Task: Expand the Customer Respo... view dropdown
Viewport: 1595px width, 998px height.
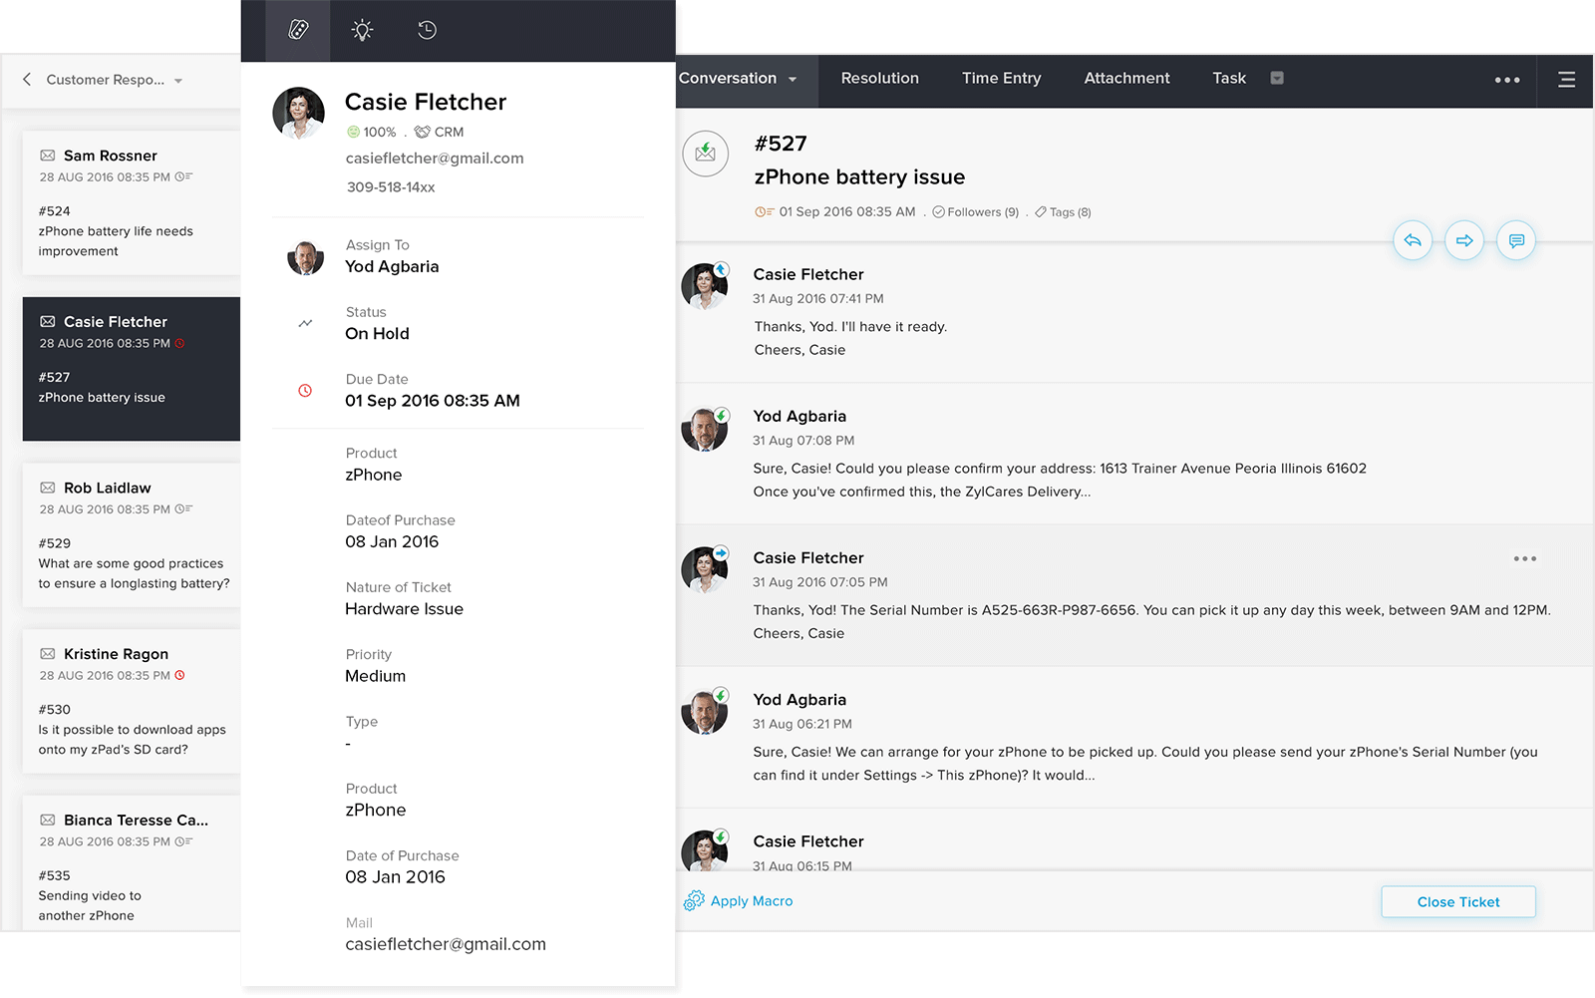Action: coord(178,81)
